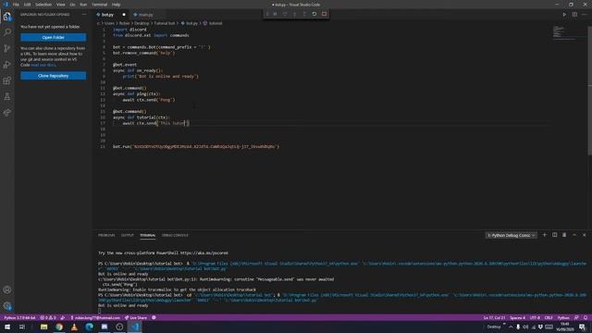
Task: Click the Open Folder button
Action: 54,37
